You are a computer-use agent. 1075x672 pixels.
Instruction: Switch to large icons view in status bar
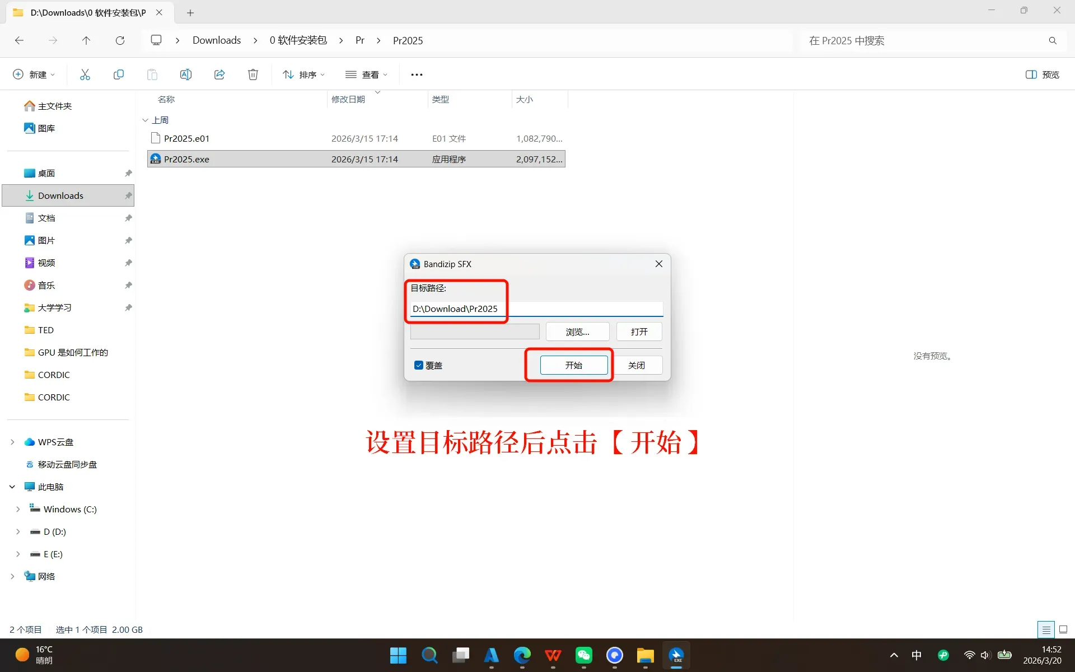pos(1063,629)
